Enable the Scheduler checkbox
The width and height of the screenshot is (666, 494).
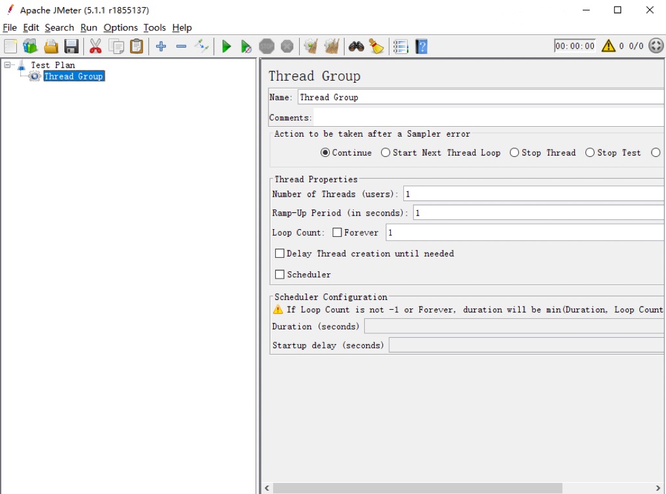(x=280, y=275)
